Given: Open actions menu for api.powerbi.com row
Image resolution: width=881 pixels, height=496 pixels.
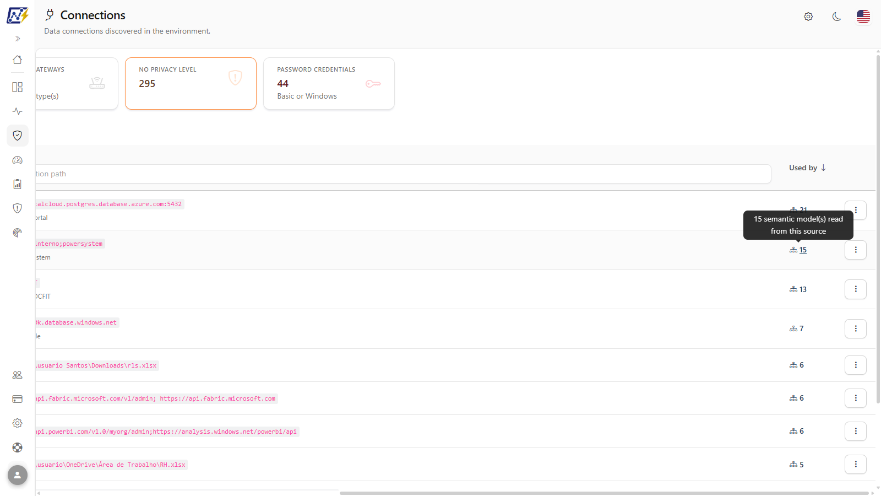Looking at the screenshot, I should [856, 431].
